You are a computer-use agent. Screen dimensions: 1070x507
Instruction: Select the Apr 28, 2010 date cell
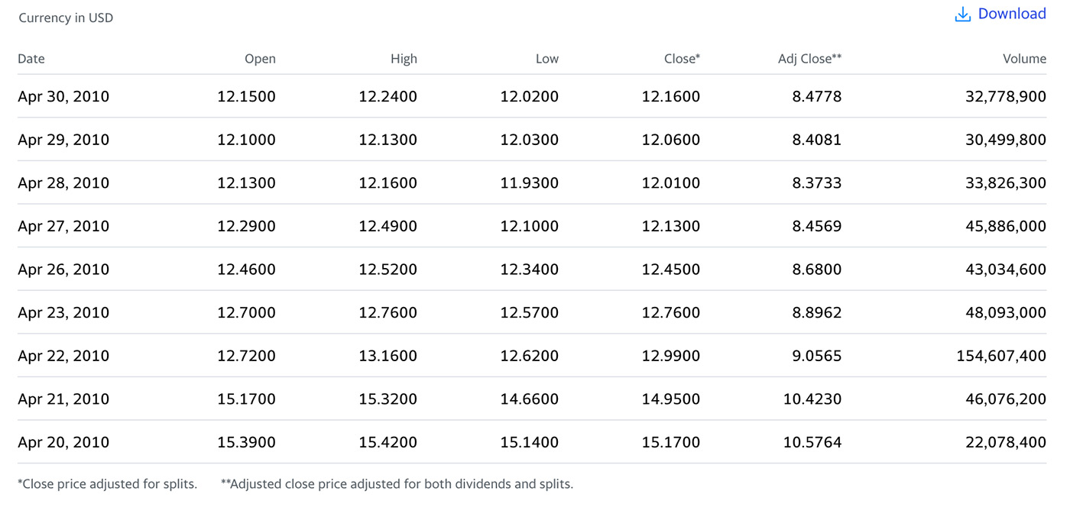click(63, 183)
